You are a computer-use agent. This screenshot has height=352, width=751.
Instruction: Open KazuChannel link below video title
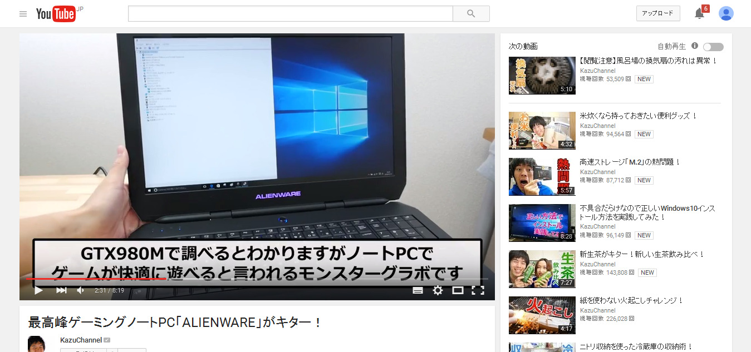81,340
